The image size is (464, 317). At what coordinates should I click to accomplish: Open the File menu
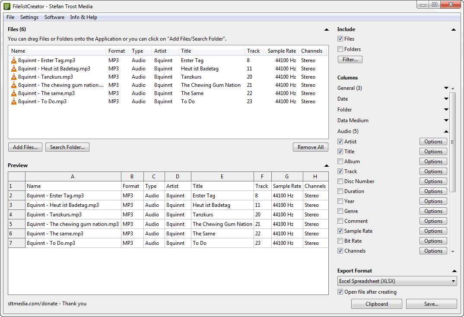(10, 17)
